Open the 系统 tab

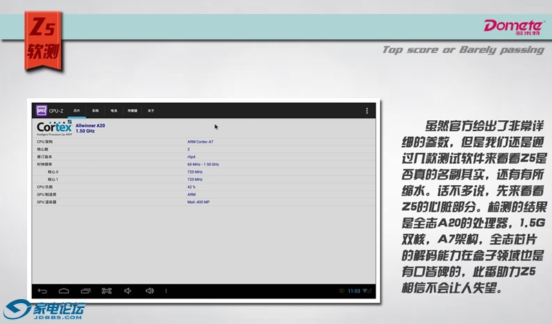(95, 111)
